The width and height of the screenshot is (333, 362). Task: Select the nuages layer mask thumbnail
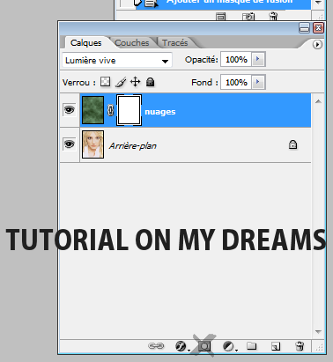pos(129,110)
